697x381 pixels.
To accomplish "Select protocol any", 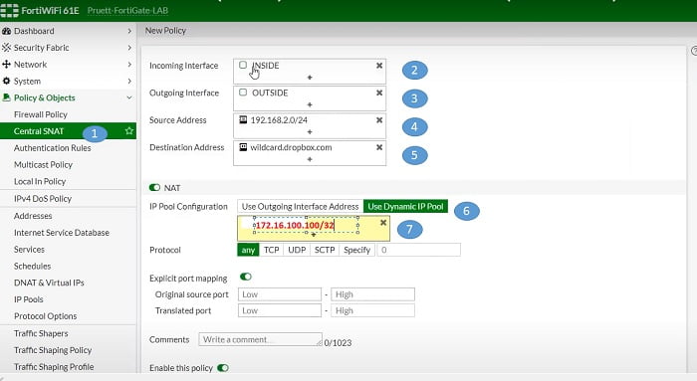I will 248,250.
